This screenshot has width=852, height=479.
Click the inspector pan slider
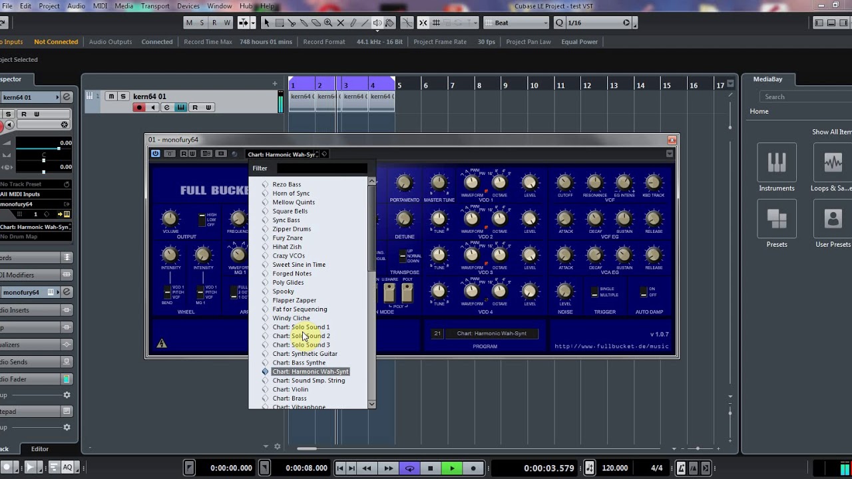click(x=43, y=161)
